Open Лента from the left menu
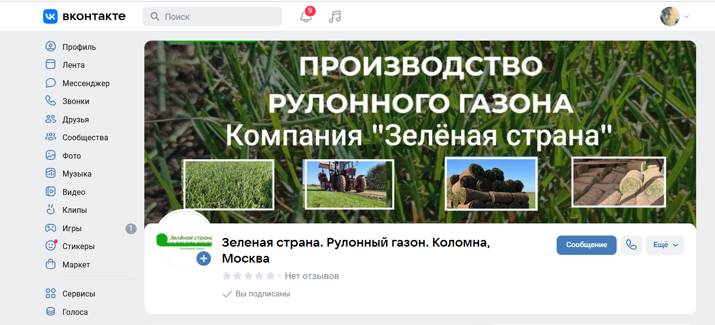 [x=74, y=65]
